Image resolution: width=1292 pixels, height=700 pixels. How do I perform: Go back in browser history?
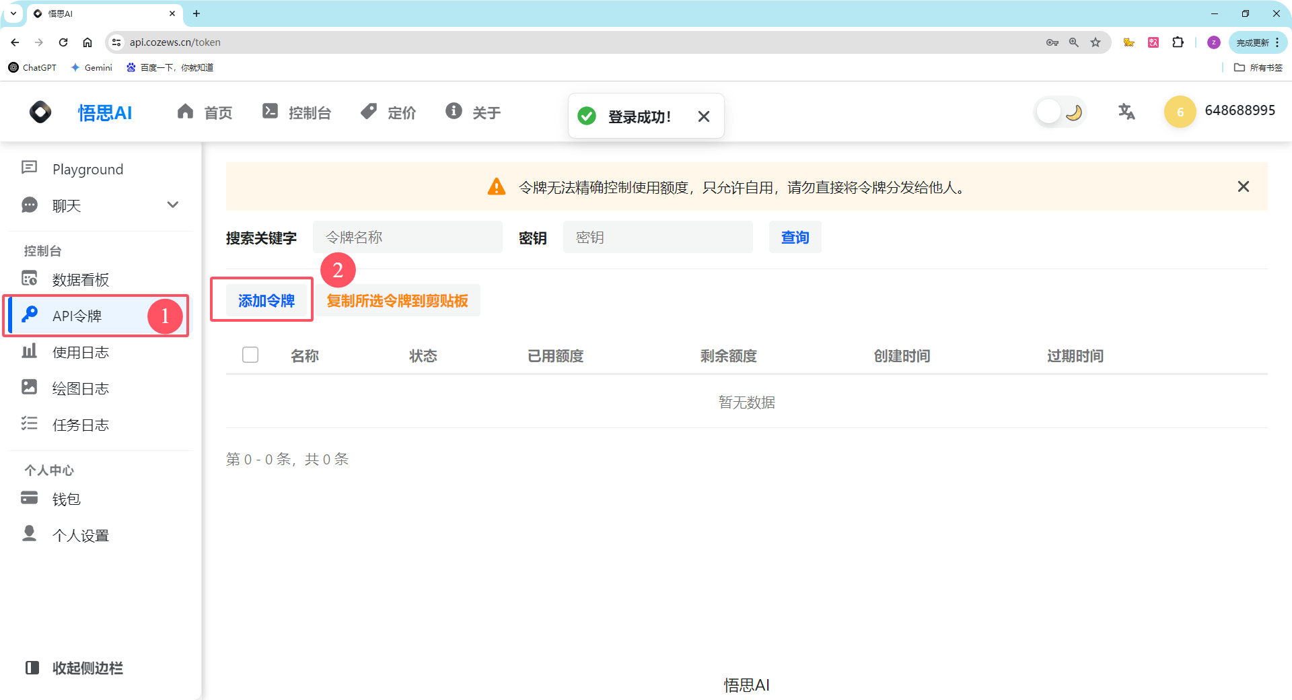click(15, 42)
